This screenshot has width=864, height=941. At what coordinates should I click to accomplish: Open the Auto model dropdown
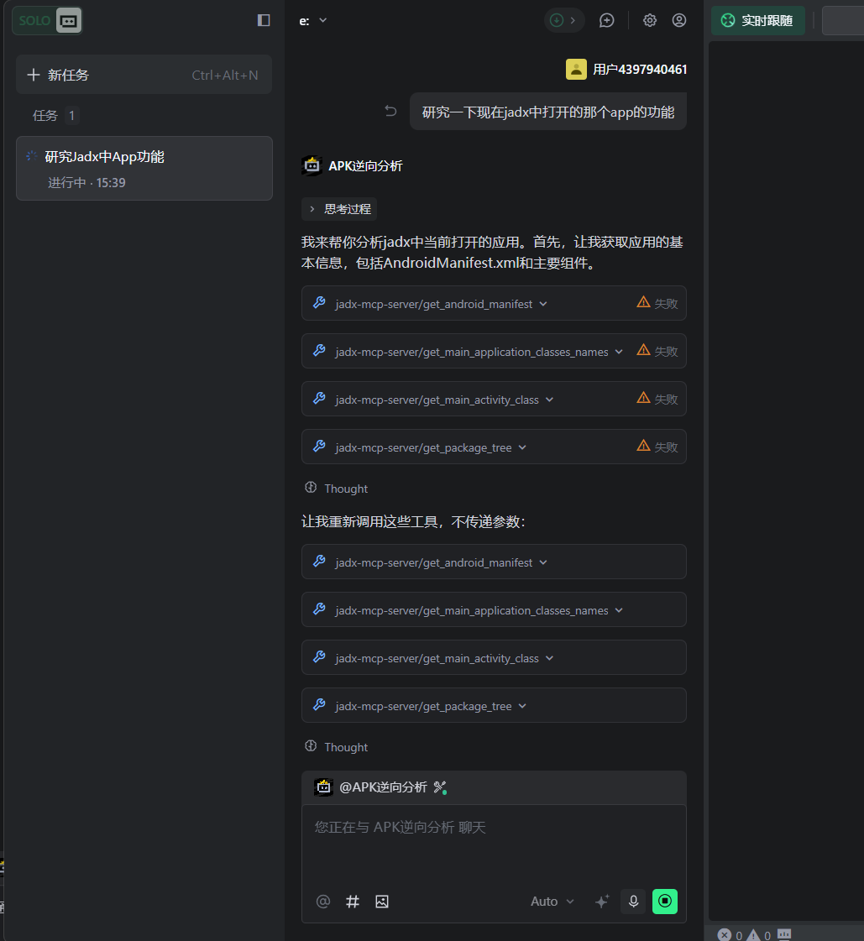[552, 902]
